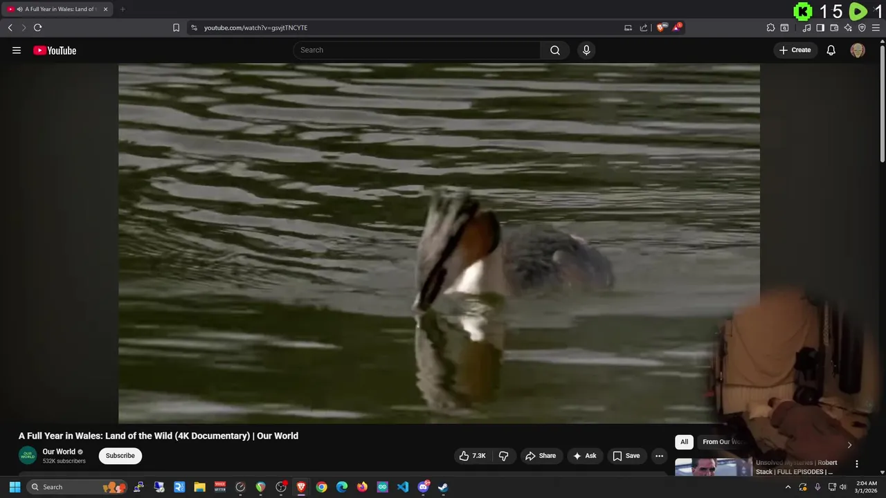Open the Kick extension icon

pyautogui.click(x=803, y=11)
